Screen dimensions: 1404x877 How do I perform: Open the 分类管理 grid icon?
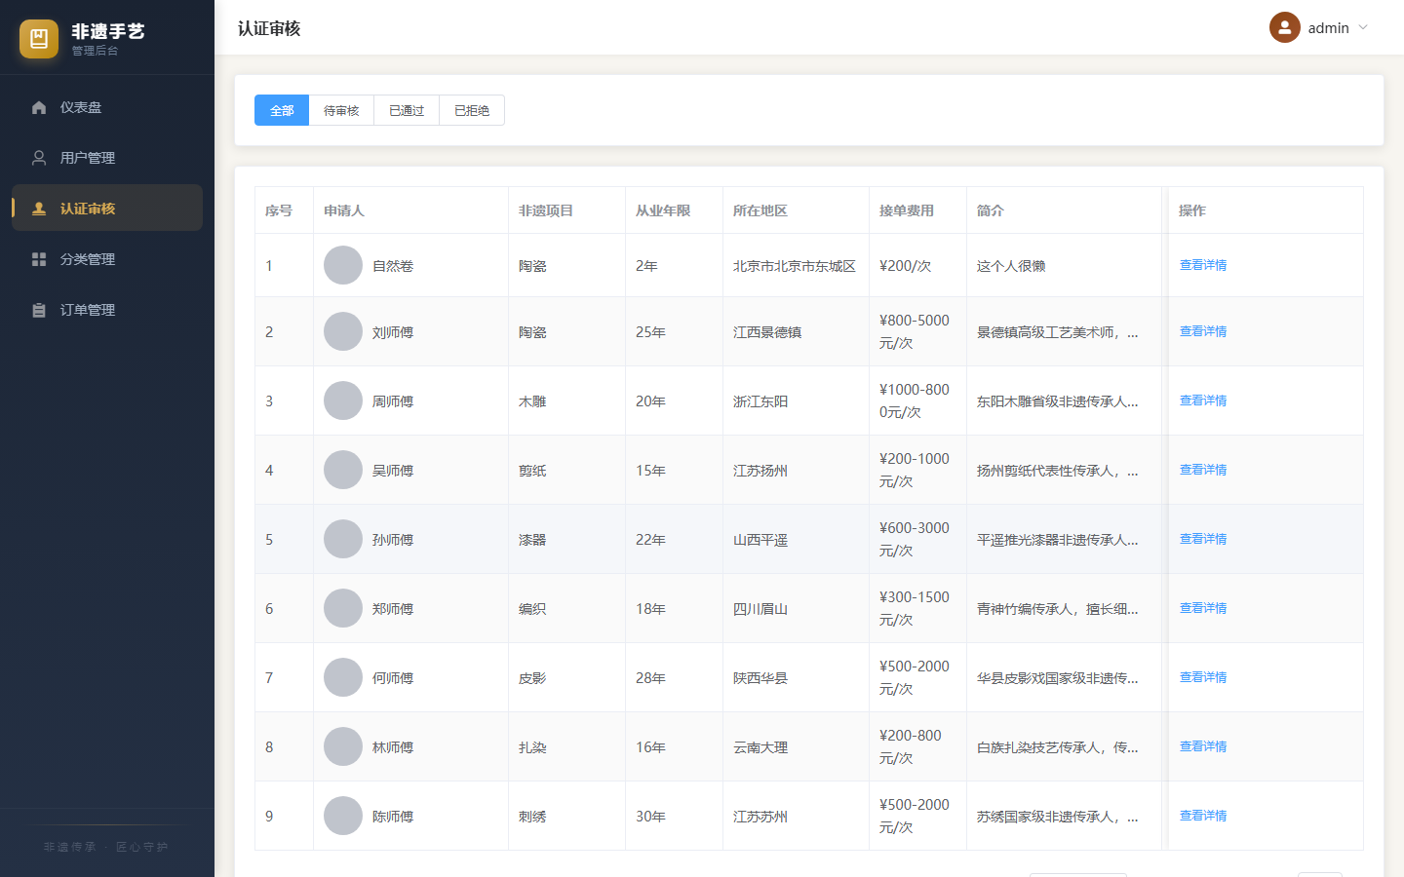pyautogui.click(x=39, y=259)
